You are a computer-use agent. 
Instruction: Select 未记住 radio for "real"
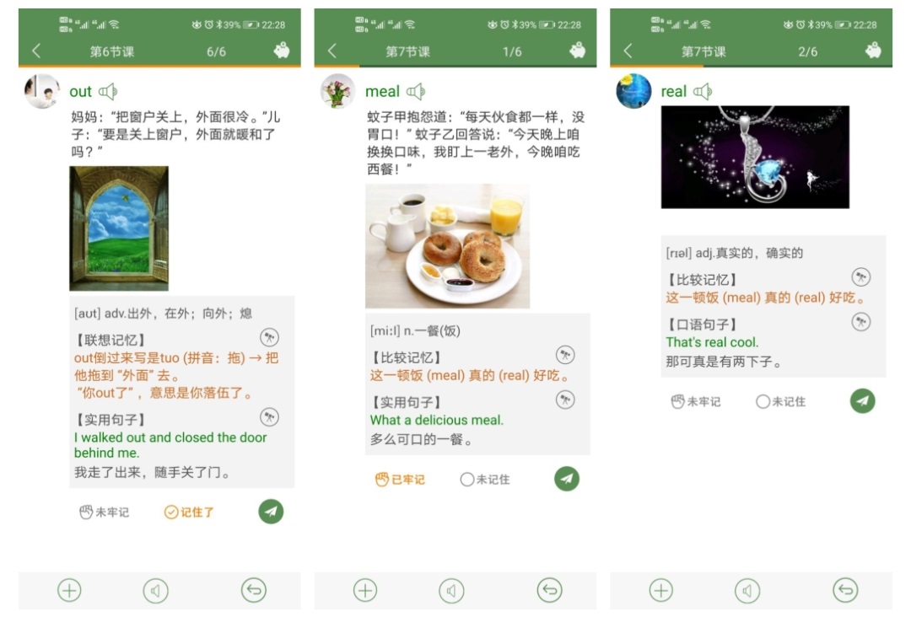click(x=780, y=402)
